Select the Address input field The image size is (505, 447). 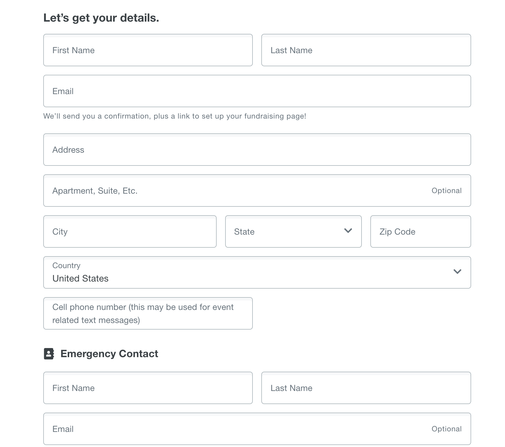click(x=257, y=150)
